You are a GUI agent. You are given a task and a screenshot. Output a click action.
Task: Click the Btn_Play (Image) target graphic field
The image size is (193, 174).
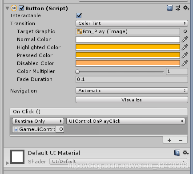click(128, 31)
